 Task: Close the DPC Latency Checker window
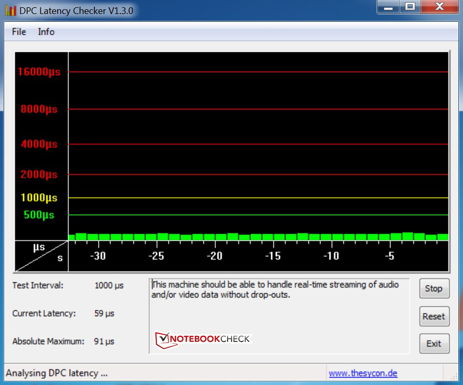click(439, 7)
